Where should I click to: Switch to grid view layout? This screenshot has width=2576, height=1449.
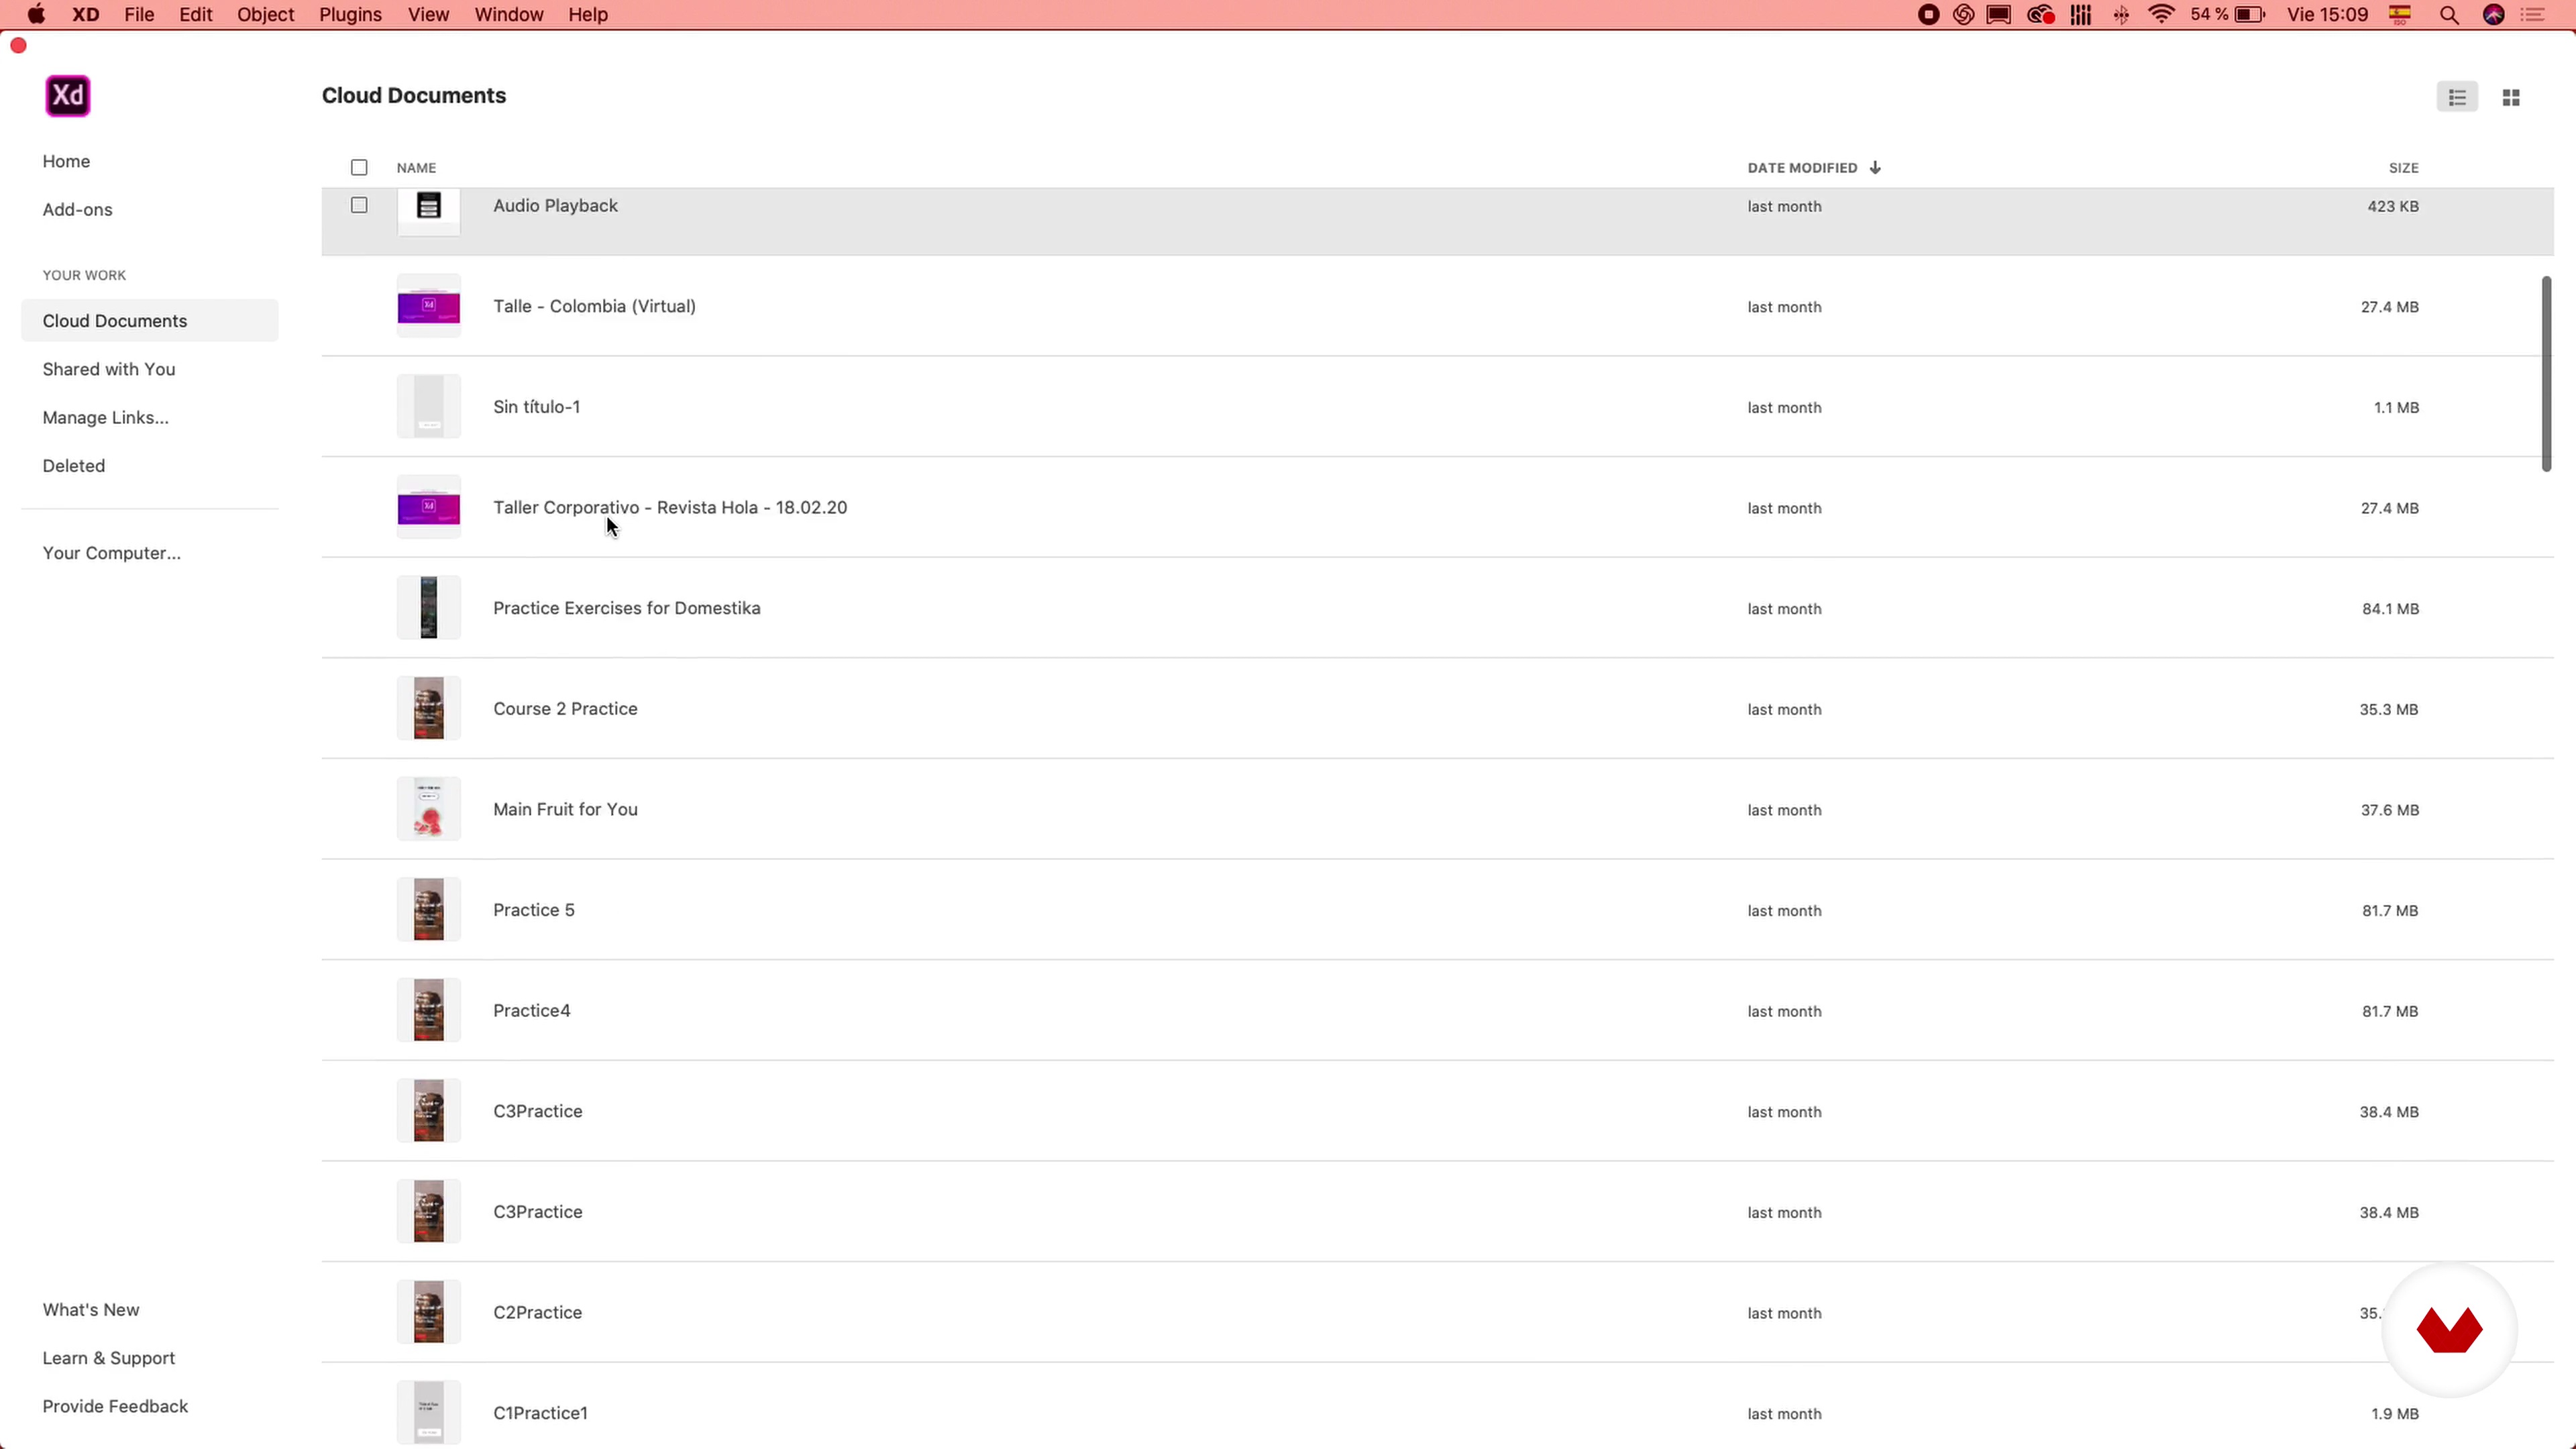coord(2511,97)
